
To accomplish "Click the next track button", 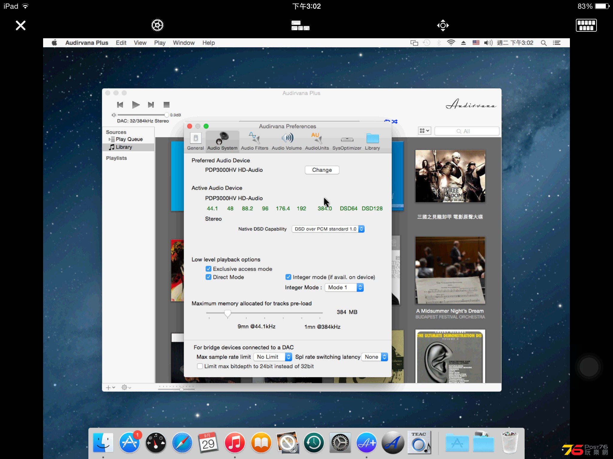I will 151,105.
